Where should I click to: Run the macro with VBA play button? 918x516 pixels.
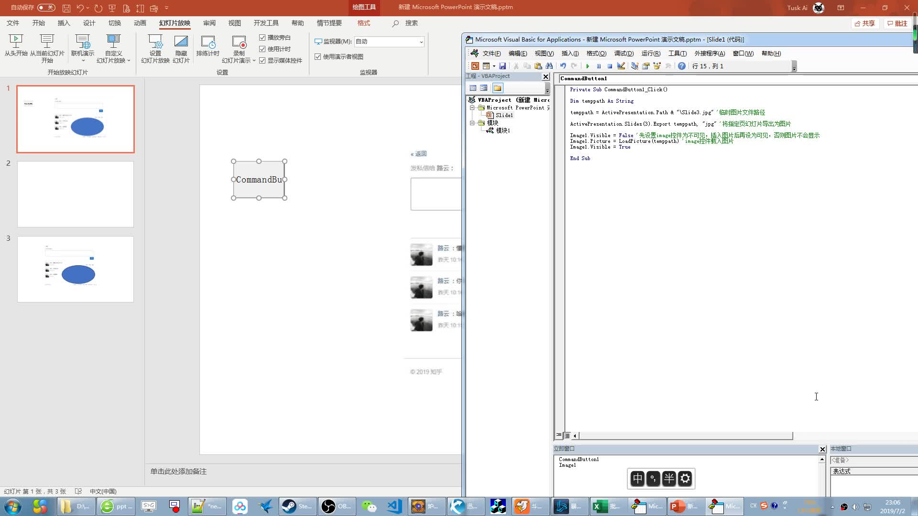[x=588, y=66]
